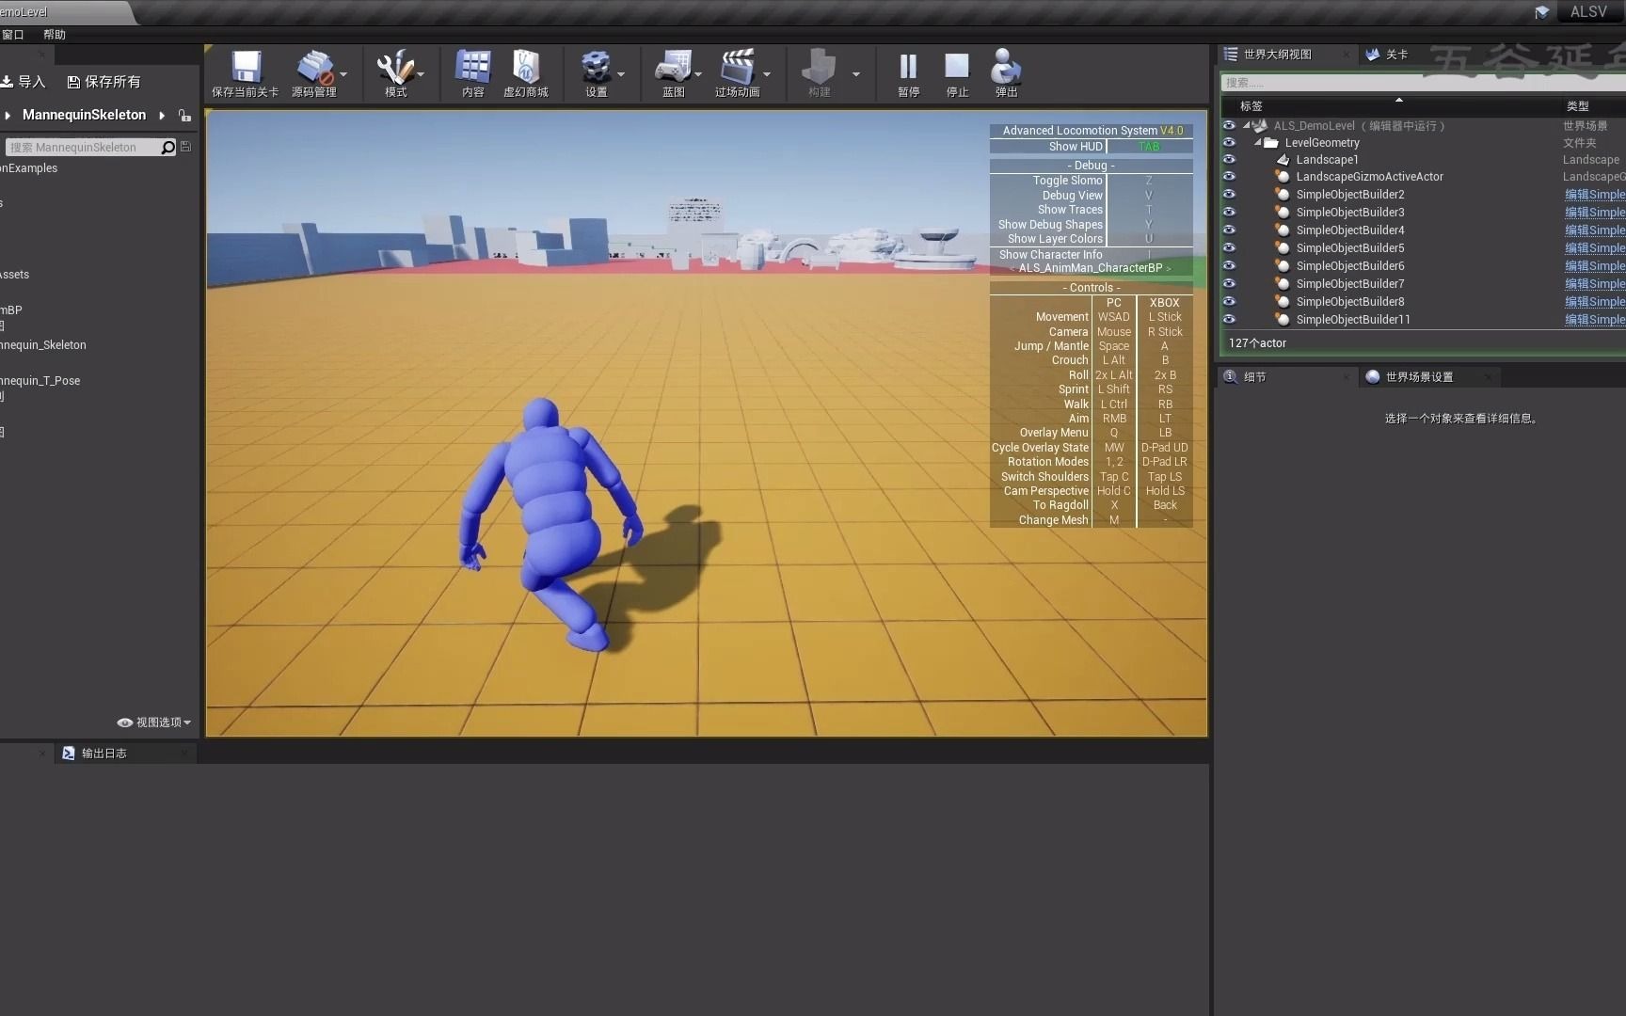This screenshot has width=1626, height=1016.
Task: Click the SimpleObjectBuilder2 actor icon
Action: point(1283,195)
